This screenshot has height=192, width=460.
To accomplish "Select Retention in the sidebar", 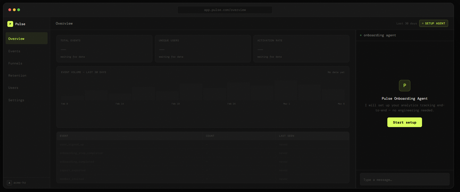I will tap(27, 75).
